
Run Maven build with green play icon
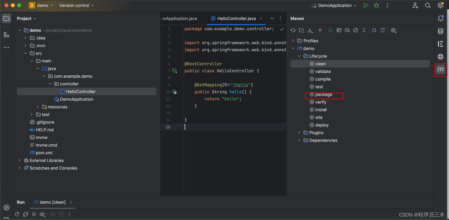[x=331, y=30]
